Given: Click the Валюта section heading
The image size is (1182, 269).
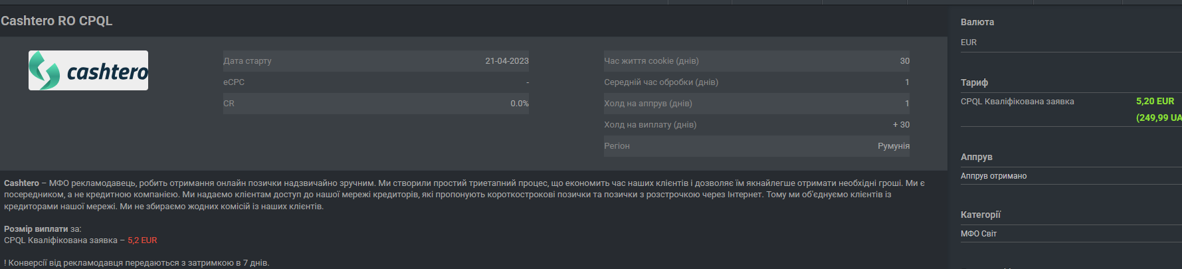Looking at the screenshot, I should pyautogui.click(x=977, y=22).
